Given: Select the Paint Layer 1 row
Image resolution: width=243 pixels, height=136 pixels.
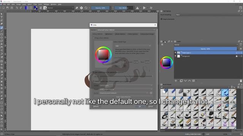Looking at the screenshot, I should pyautogui.click(x=208, y=53).
